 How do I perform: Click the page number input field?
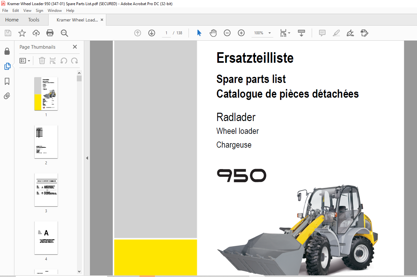point(166,33)
